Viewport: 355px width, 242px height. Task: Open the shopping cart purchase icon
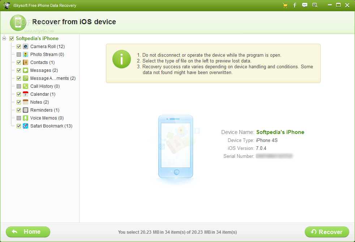[285, 5]
